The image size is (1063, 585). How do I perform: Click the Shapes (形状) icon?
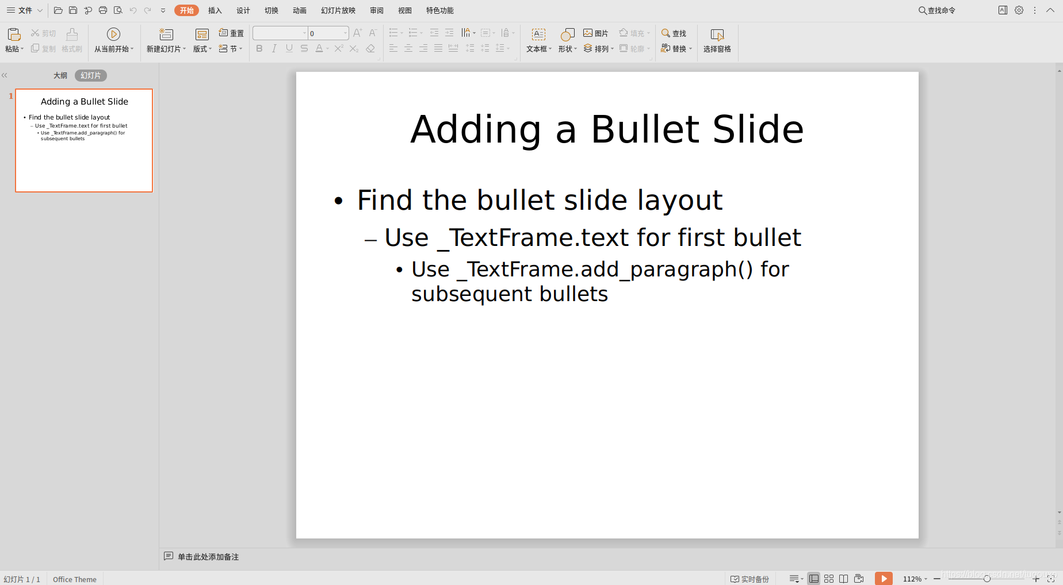[x=567, y=34]
